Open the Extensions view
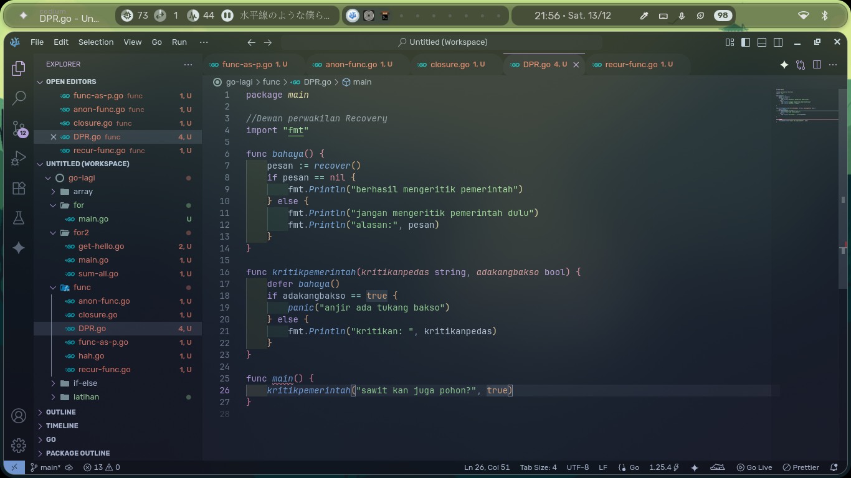851x478 pixels. [19, 188]
